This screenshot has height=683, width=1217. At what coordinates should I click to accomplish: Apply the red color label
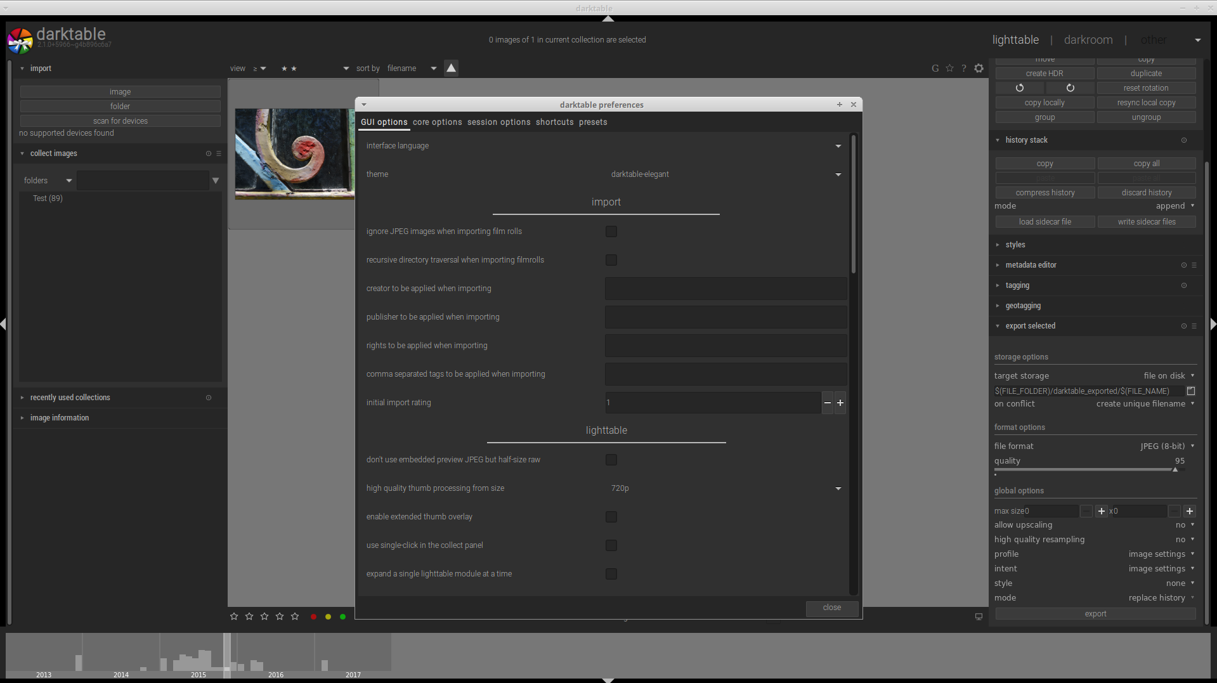(313, 616)
